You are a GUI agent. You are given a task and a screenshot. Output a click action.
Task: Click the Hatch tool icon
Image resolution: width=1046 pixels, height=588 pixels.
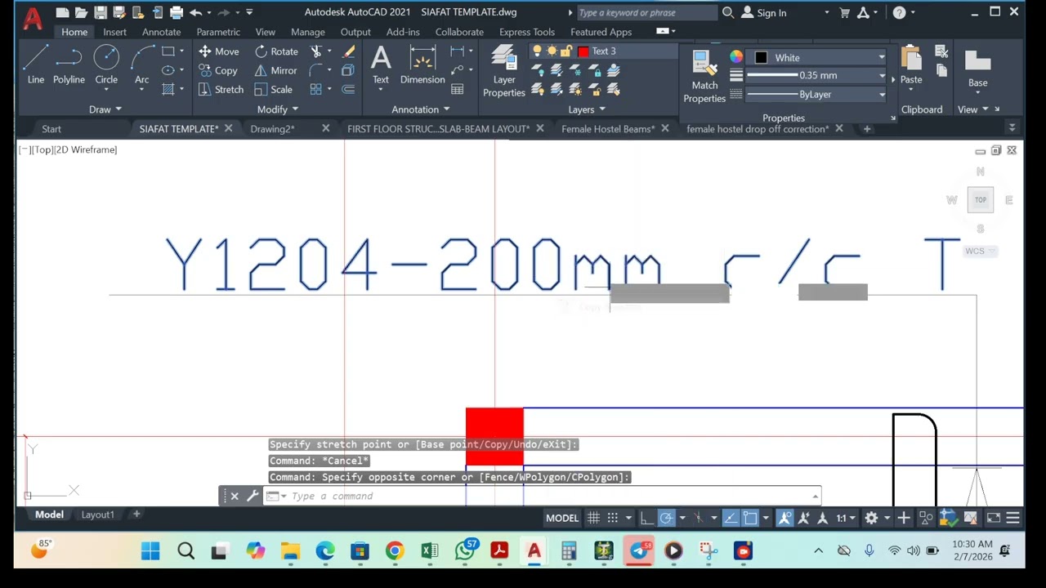click(168, 89)
